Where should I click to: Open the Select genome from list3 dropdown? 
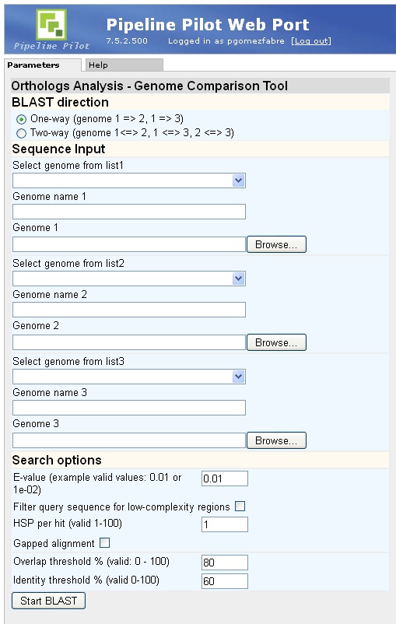129,377
